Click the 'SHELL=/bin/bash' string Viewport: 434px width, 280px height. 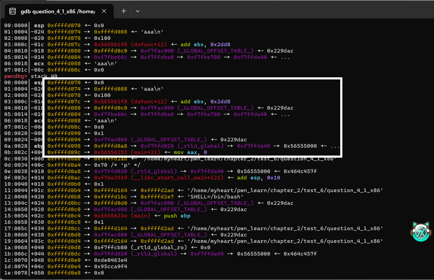215,197
